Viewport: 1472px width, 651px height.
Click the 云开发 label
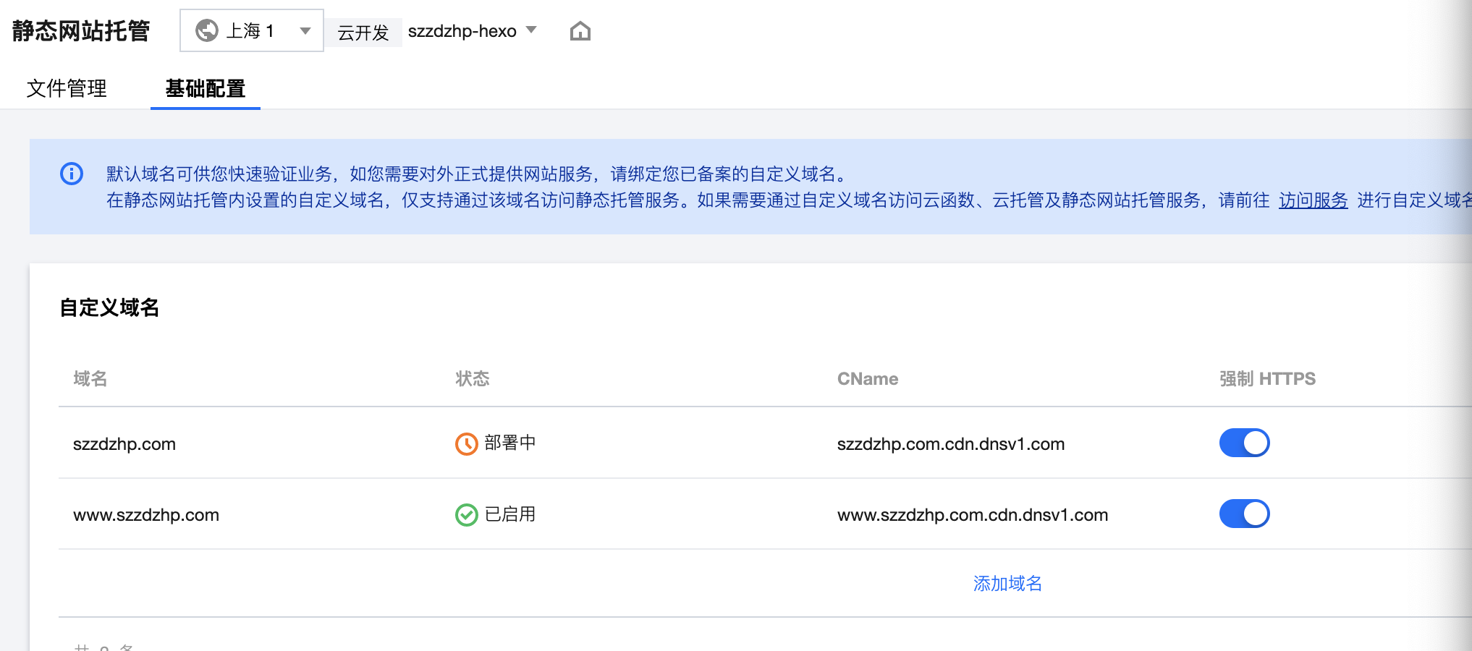[x=363, y=32]
